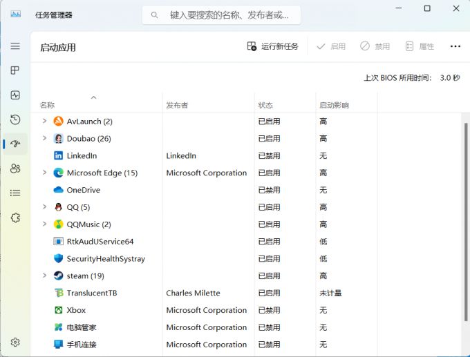Select the SecurityHealthSystray row name

coord(106,259)
